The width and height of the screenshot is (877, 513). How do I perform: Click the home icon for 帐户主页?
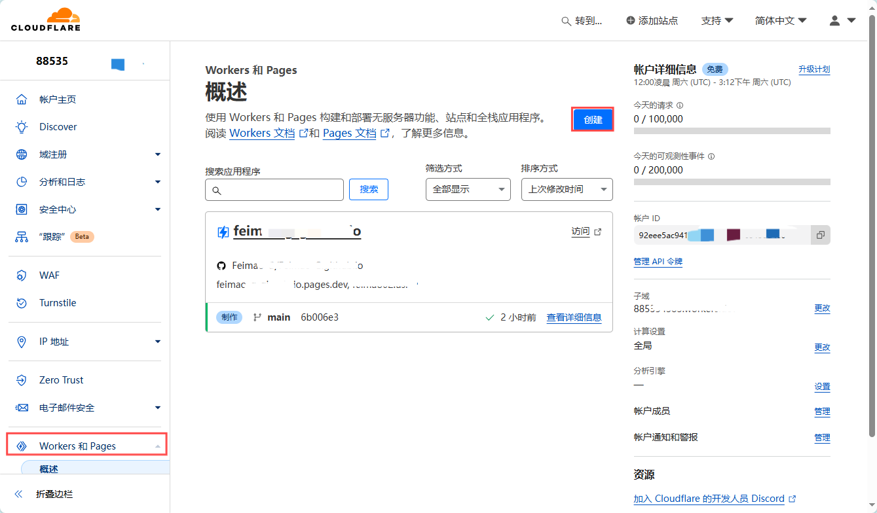click(22, 99)
